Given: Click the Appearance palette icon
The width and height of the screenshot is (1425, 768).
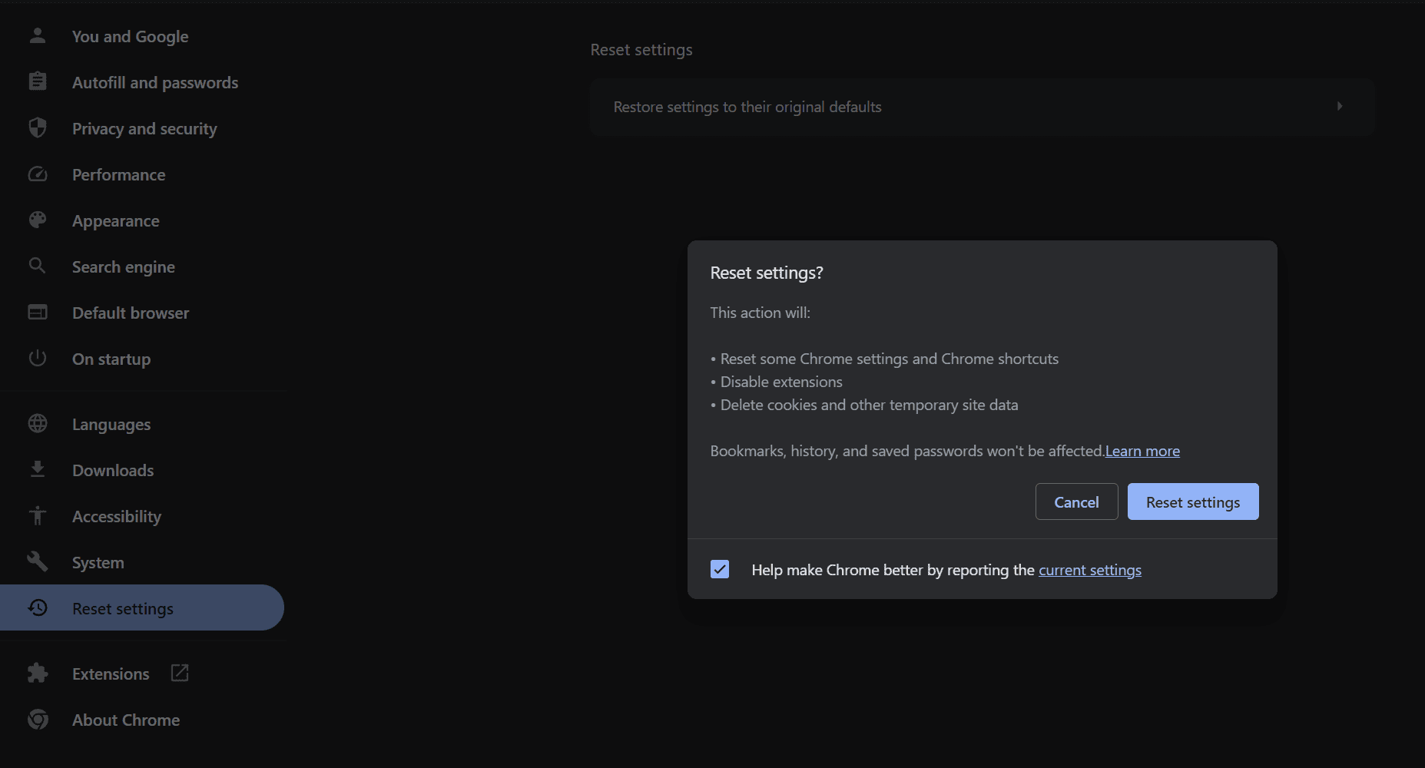Looking at the screenshot, I should [x=37, y=220].
